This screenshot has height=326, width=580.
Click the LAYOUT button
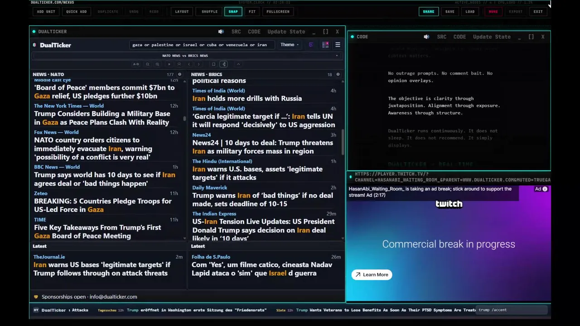point(182,11)
